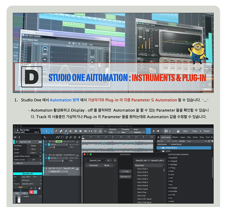Viewport: 226px width, 207px height.
Task: Open the Quantize Q icon
Action: click(95, 131)
